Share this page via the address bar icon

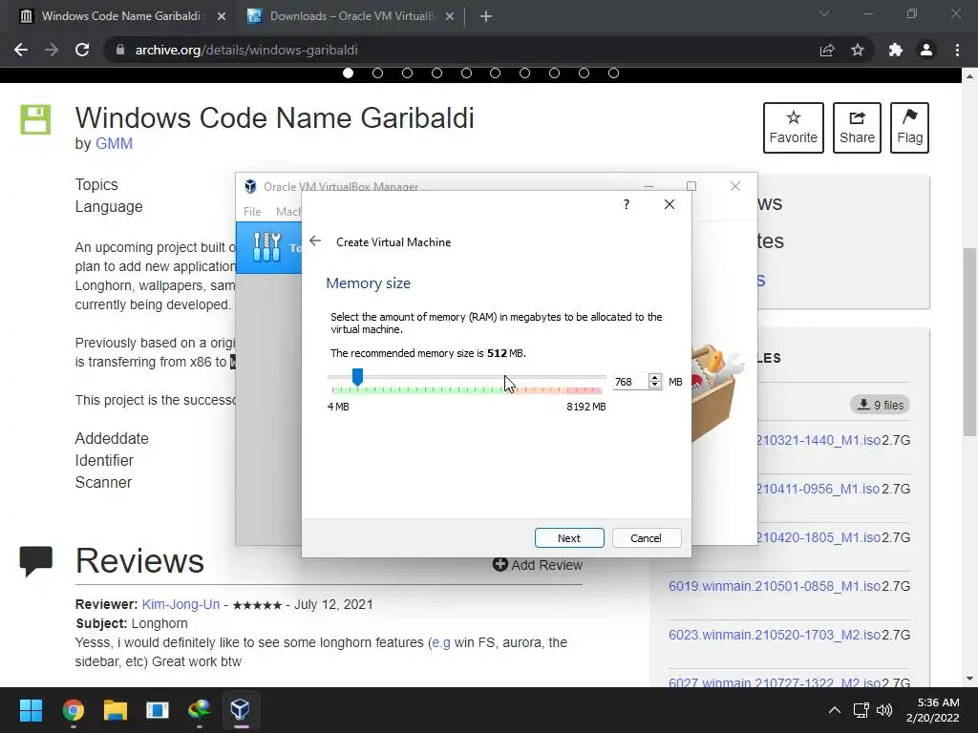tap(827, 50)
